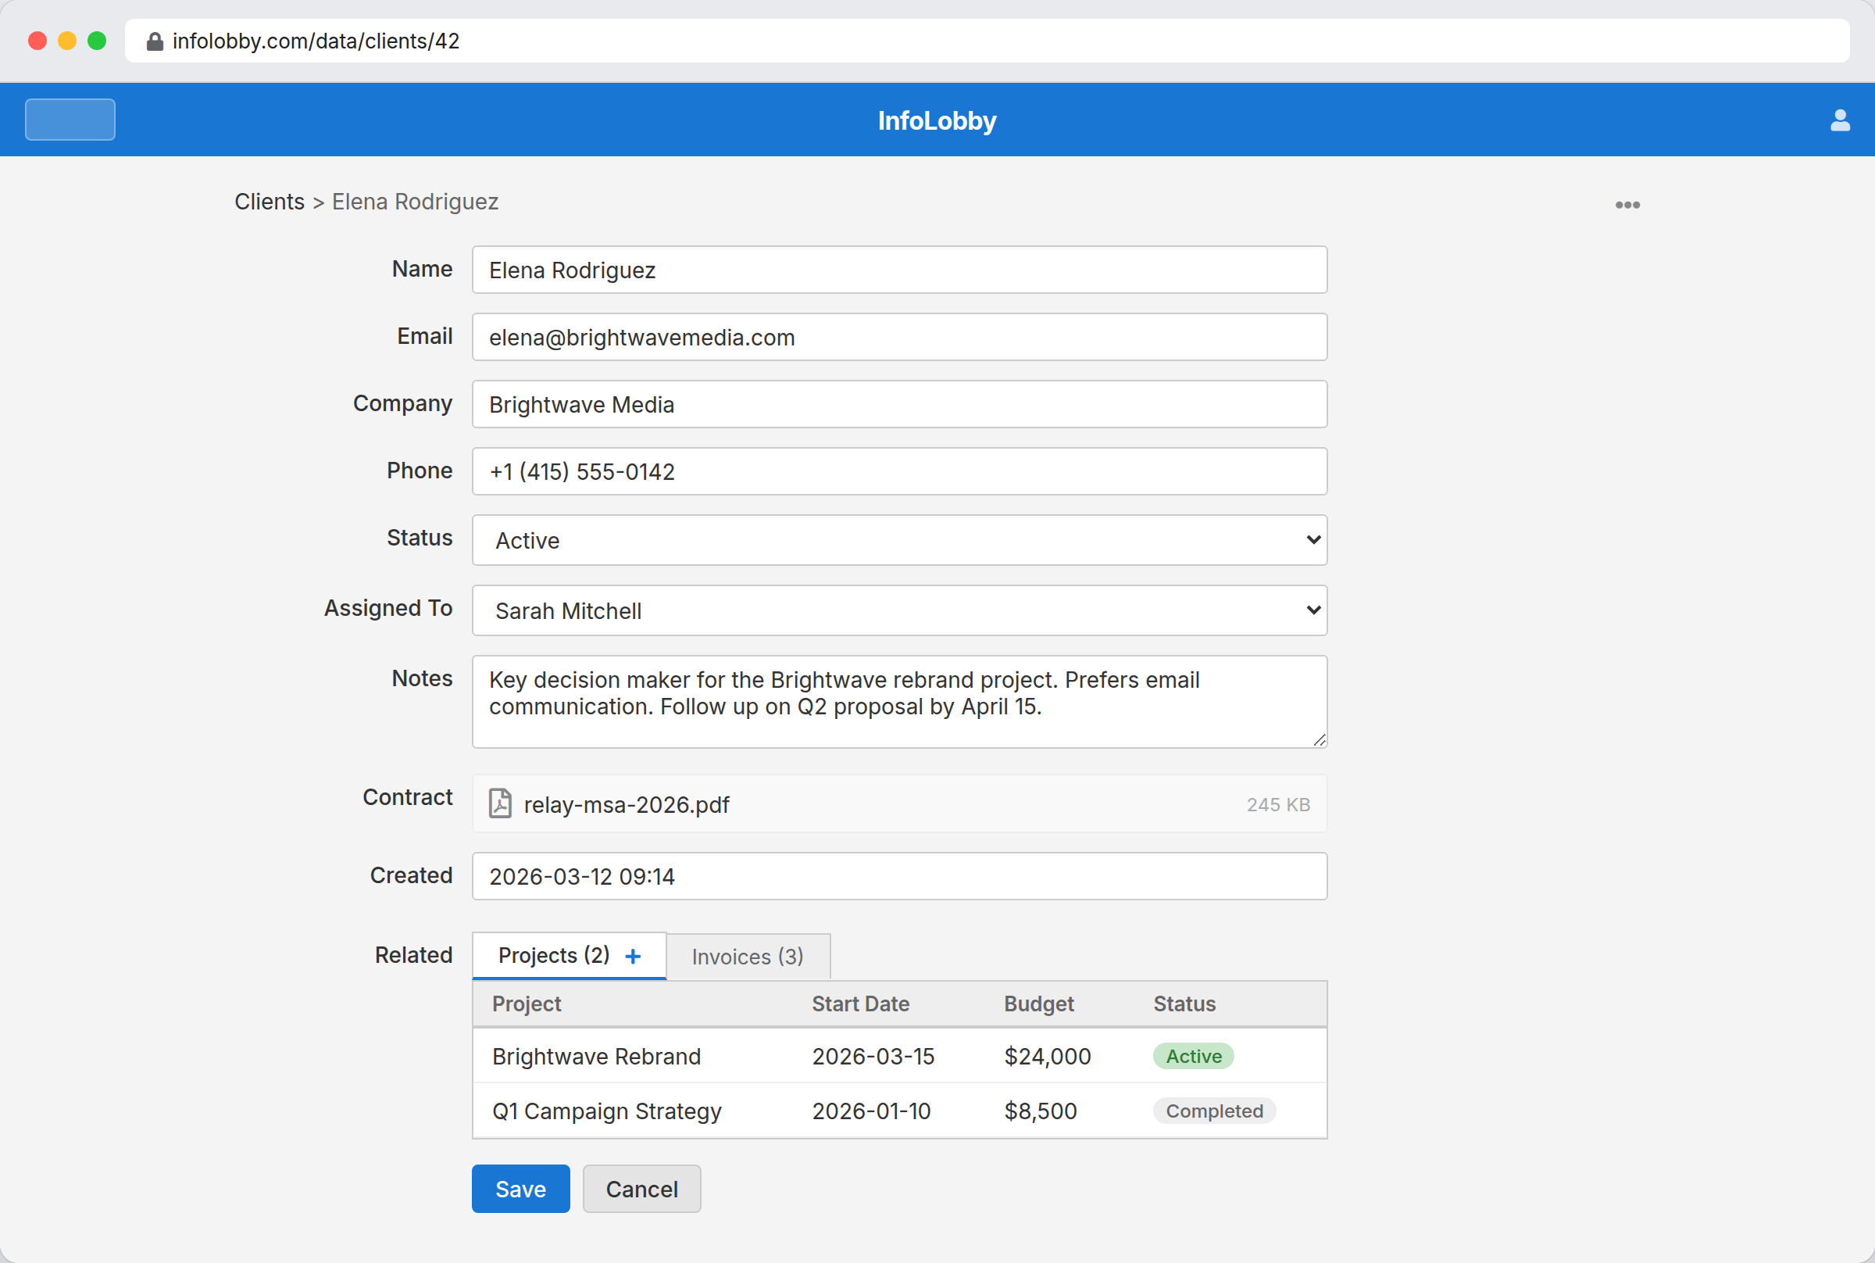Switch to the Invoices (3) tab

coord(747,956)
